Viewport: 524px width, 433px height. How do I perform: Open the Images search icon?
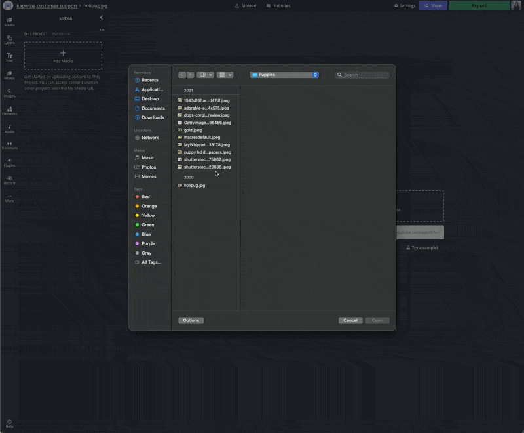pos(9,93)
